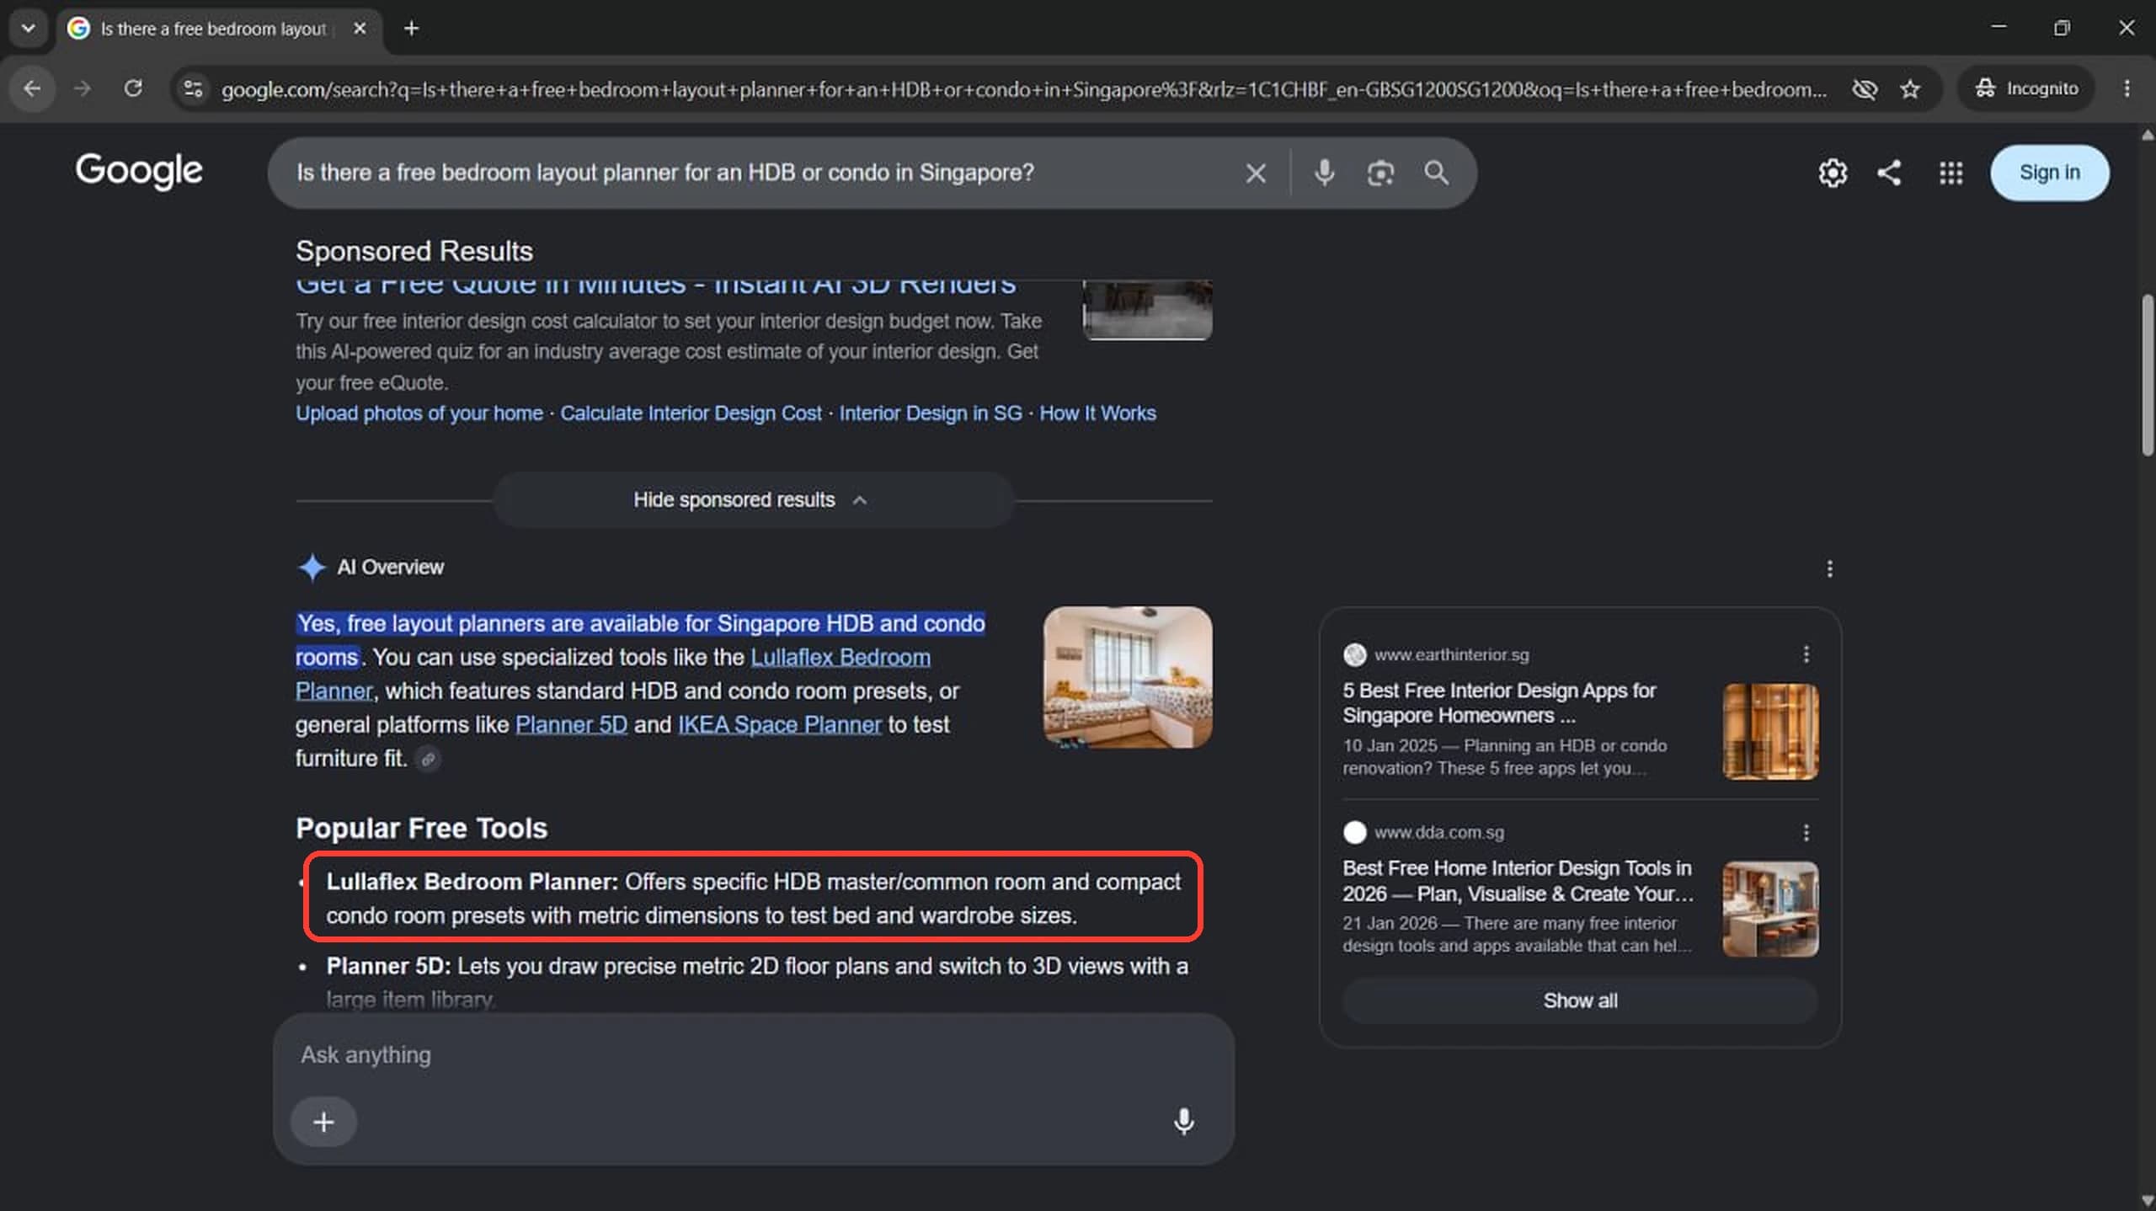This screenshot has width=2156, height=1211.
Task: Open Best Free Home Interior Design Tools result
Action: click(x=1518, y=880)
